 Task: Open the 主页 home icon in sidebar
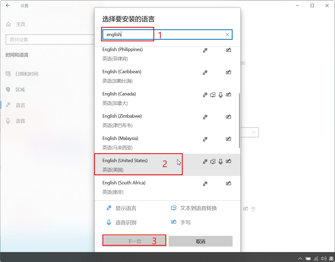8,24
